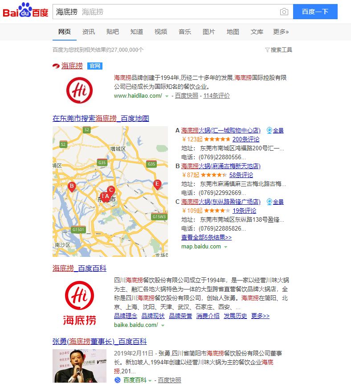This screenshot has width=351, height=384.
Task: Expand dropdown arrow next to map.baidu.com
Action: click(226, 247)
